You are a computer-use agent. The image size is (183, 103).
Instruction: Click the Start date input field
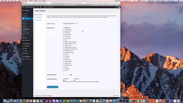coord(68,79)
